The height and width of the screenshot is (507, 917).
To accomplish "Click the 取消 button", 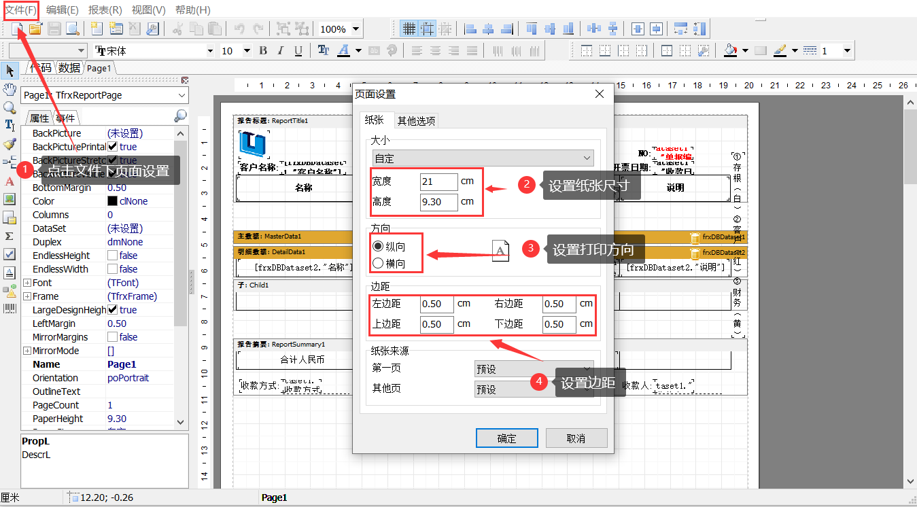I will click(x=576, y=438).
